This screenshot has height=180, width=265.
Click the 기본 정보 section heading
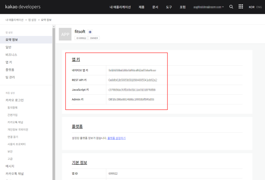click(x=80, y=162)
